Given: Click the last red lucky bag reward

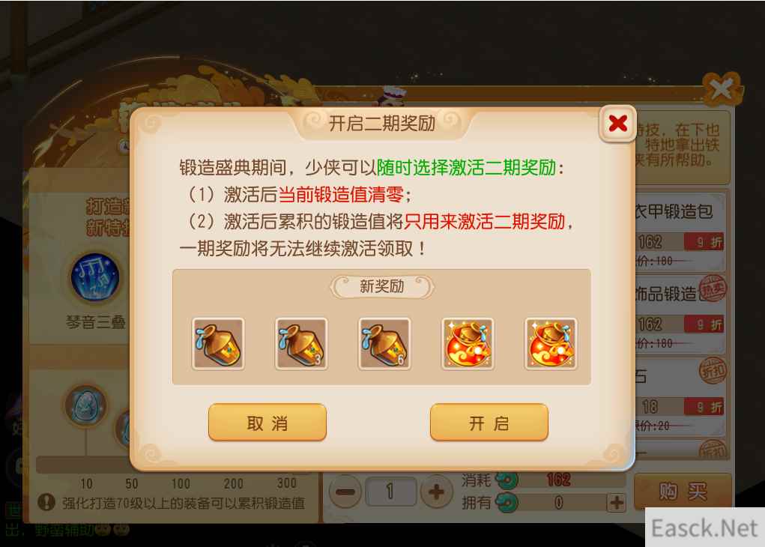Looking at the screenshot, I should (x=551, y=343).
